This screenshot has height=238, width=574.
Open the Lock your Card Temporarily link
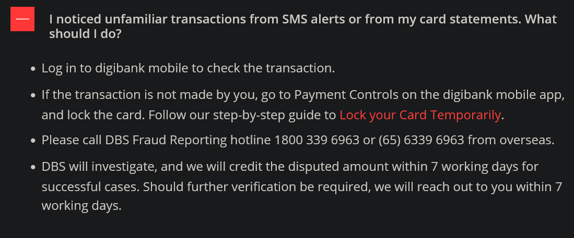click(x=420, y=115)
